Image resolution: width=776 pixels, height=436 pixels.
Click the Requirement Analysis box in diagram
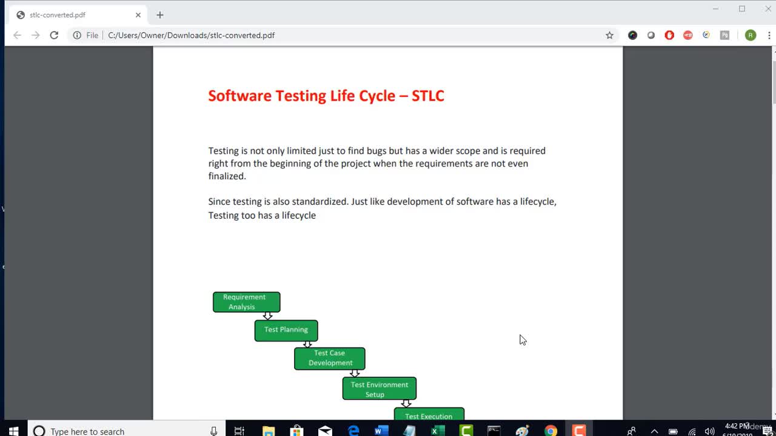pyautogui.click(x=246, y=302)
